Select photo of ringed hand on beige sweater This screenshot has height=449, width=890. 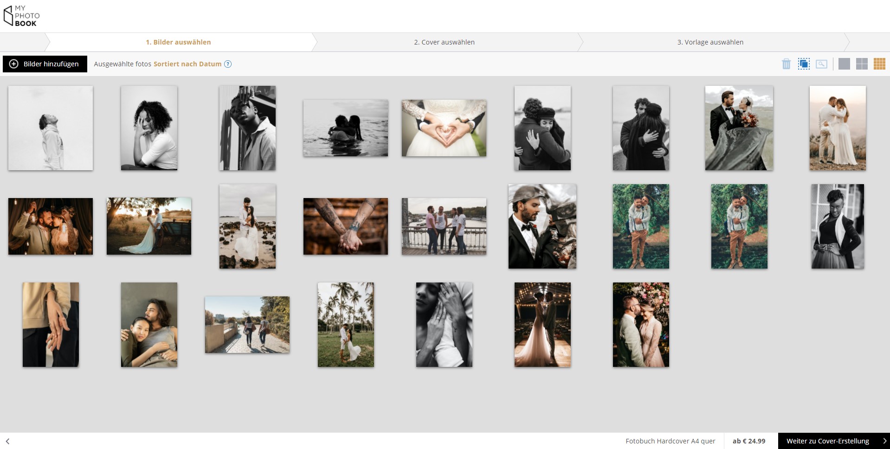[51, 325]
